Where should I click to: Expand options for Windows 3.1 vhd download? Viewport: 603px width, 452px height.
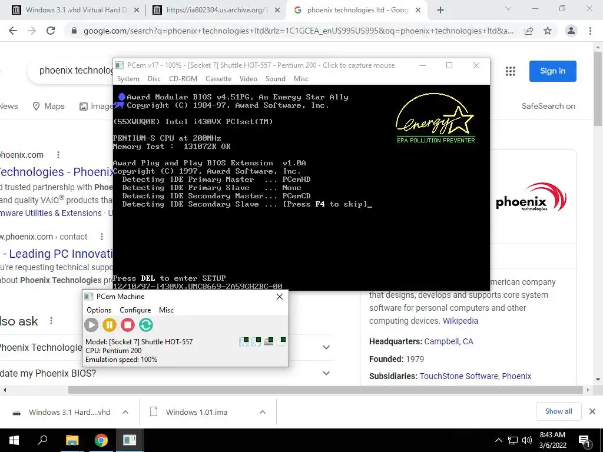[x=125, y=412]
